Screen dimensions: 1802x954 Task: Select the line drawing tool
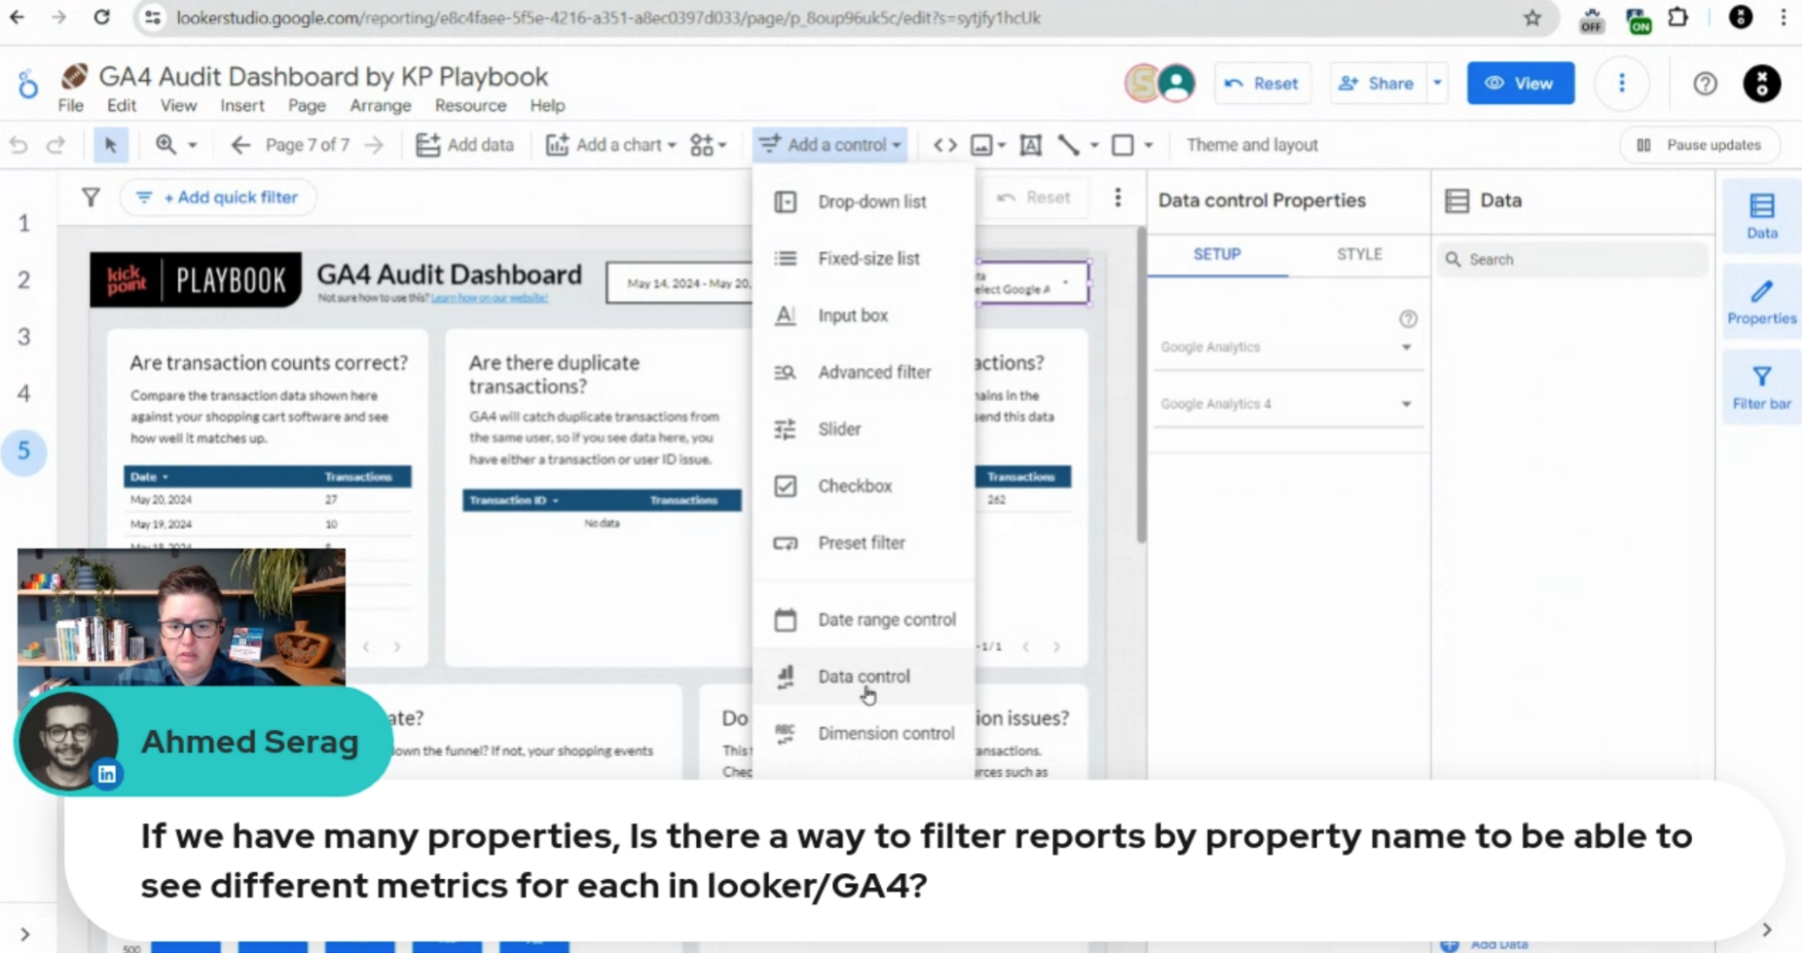1068,145
